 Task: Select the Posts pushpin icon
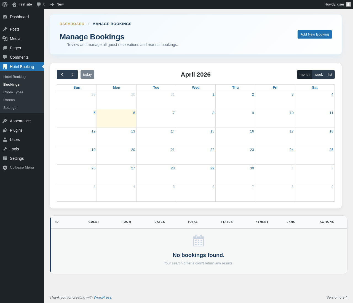tap(5, 29)
